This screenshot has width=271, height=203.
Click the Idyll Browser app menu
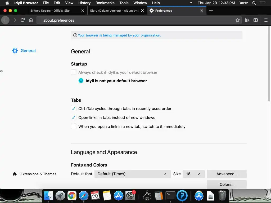[26, 3]
